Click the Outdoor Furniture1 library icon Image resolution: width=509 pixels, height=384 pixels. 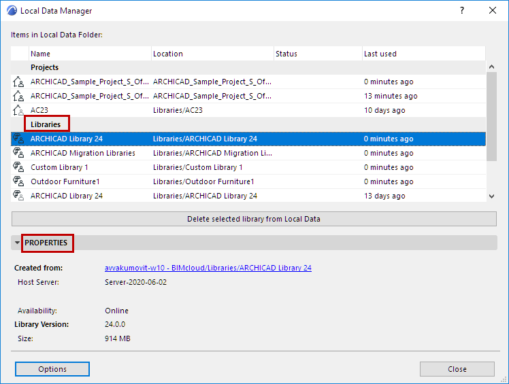click(18, 181)
